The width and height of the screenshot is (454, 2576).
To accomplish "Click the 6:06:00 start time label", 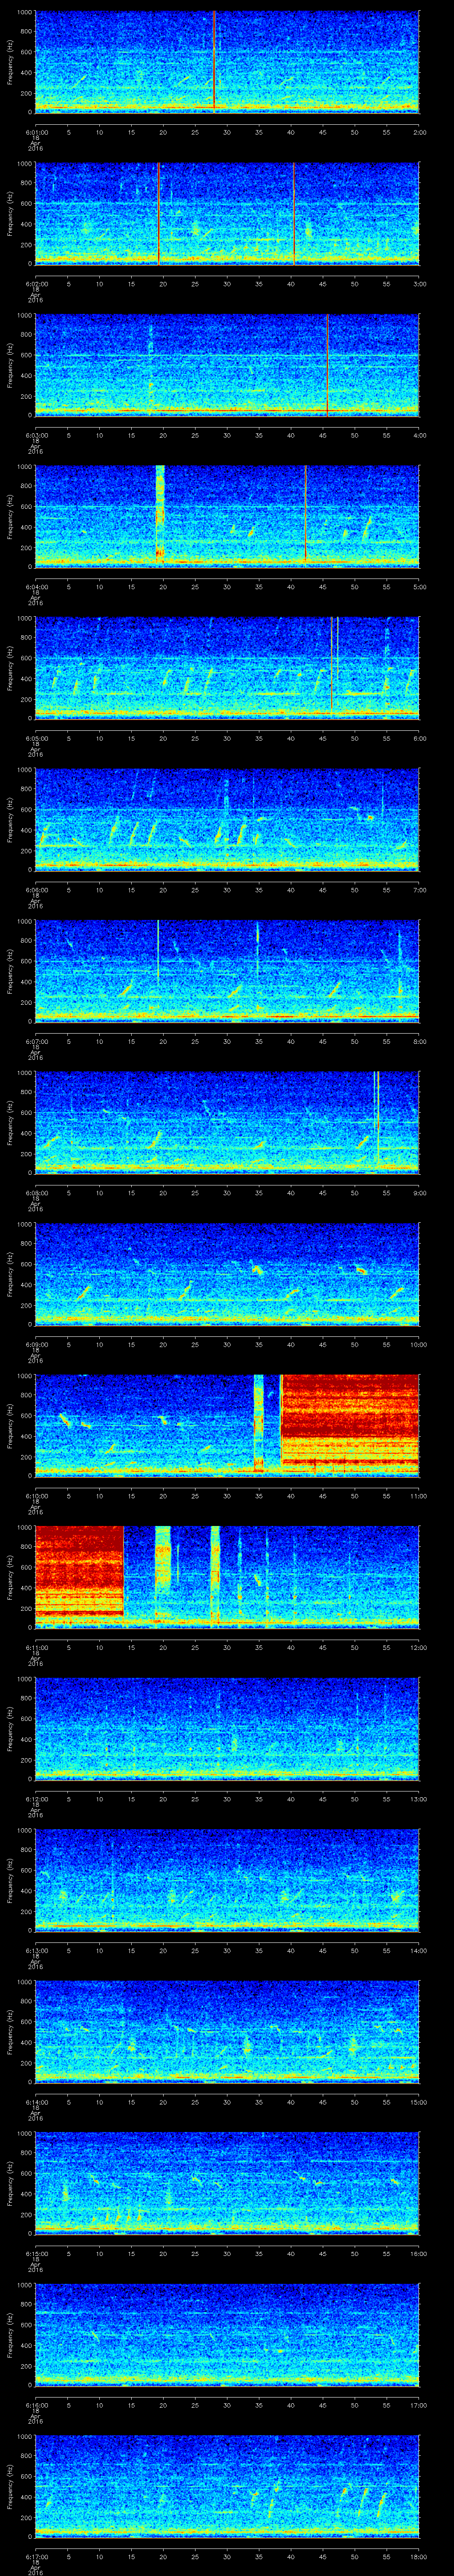I will pos(37,890).
